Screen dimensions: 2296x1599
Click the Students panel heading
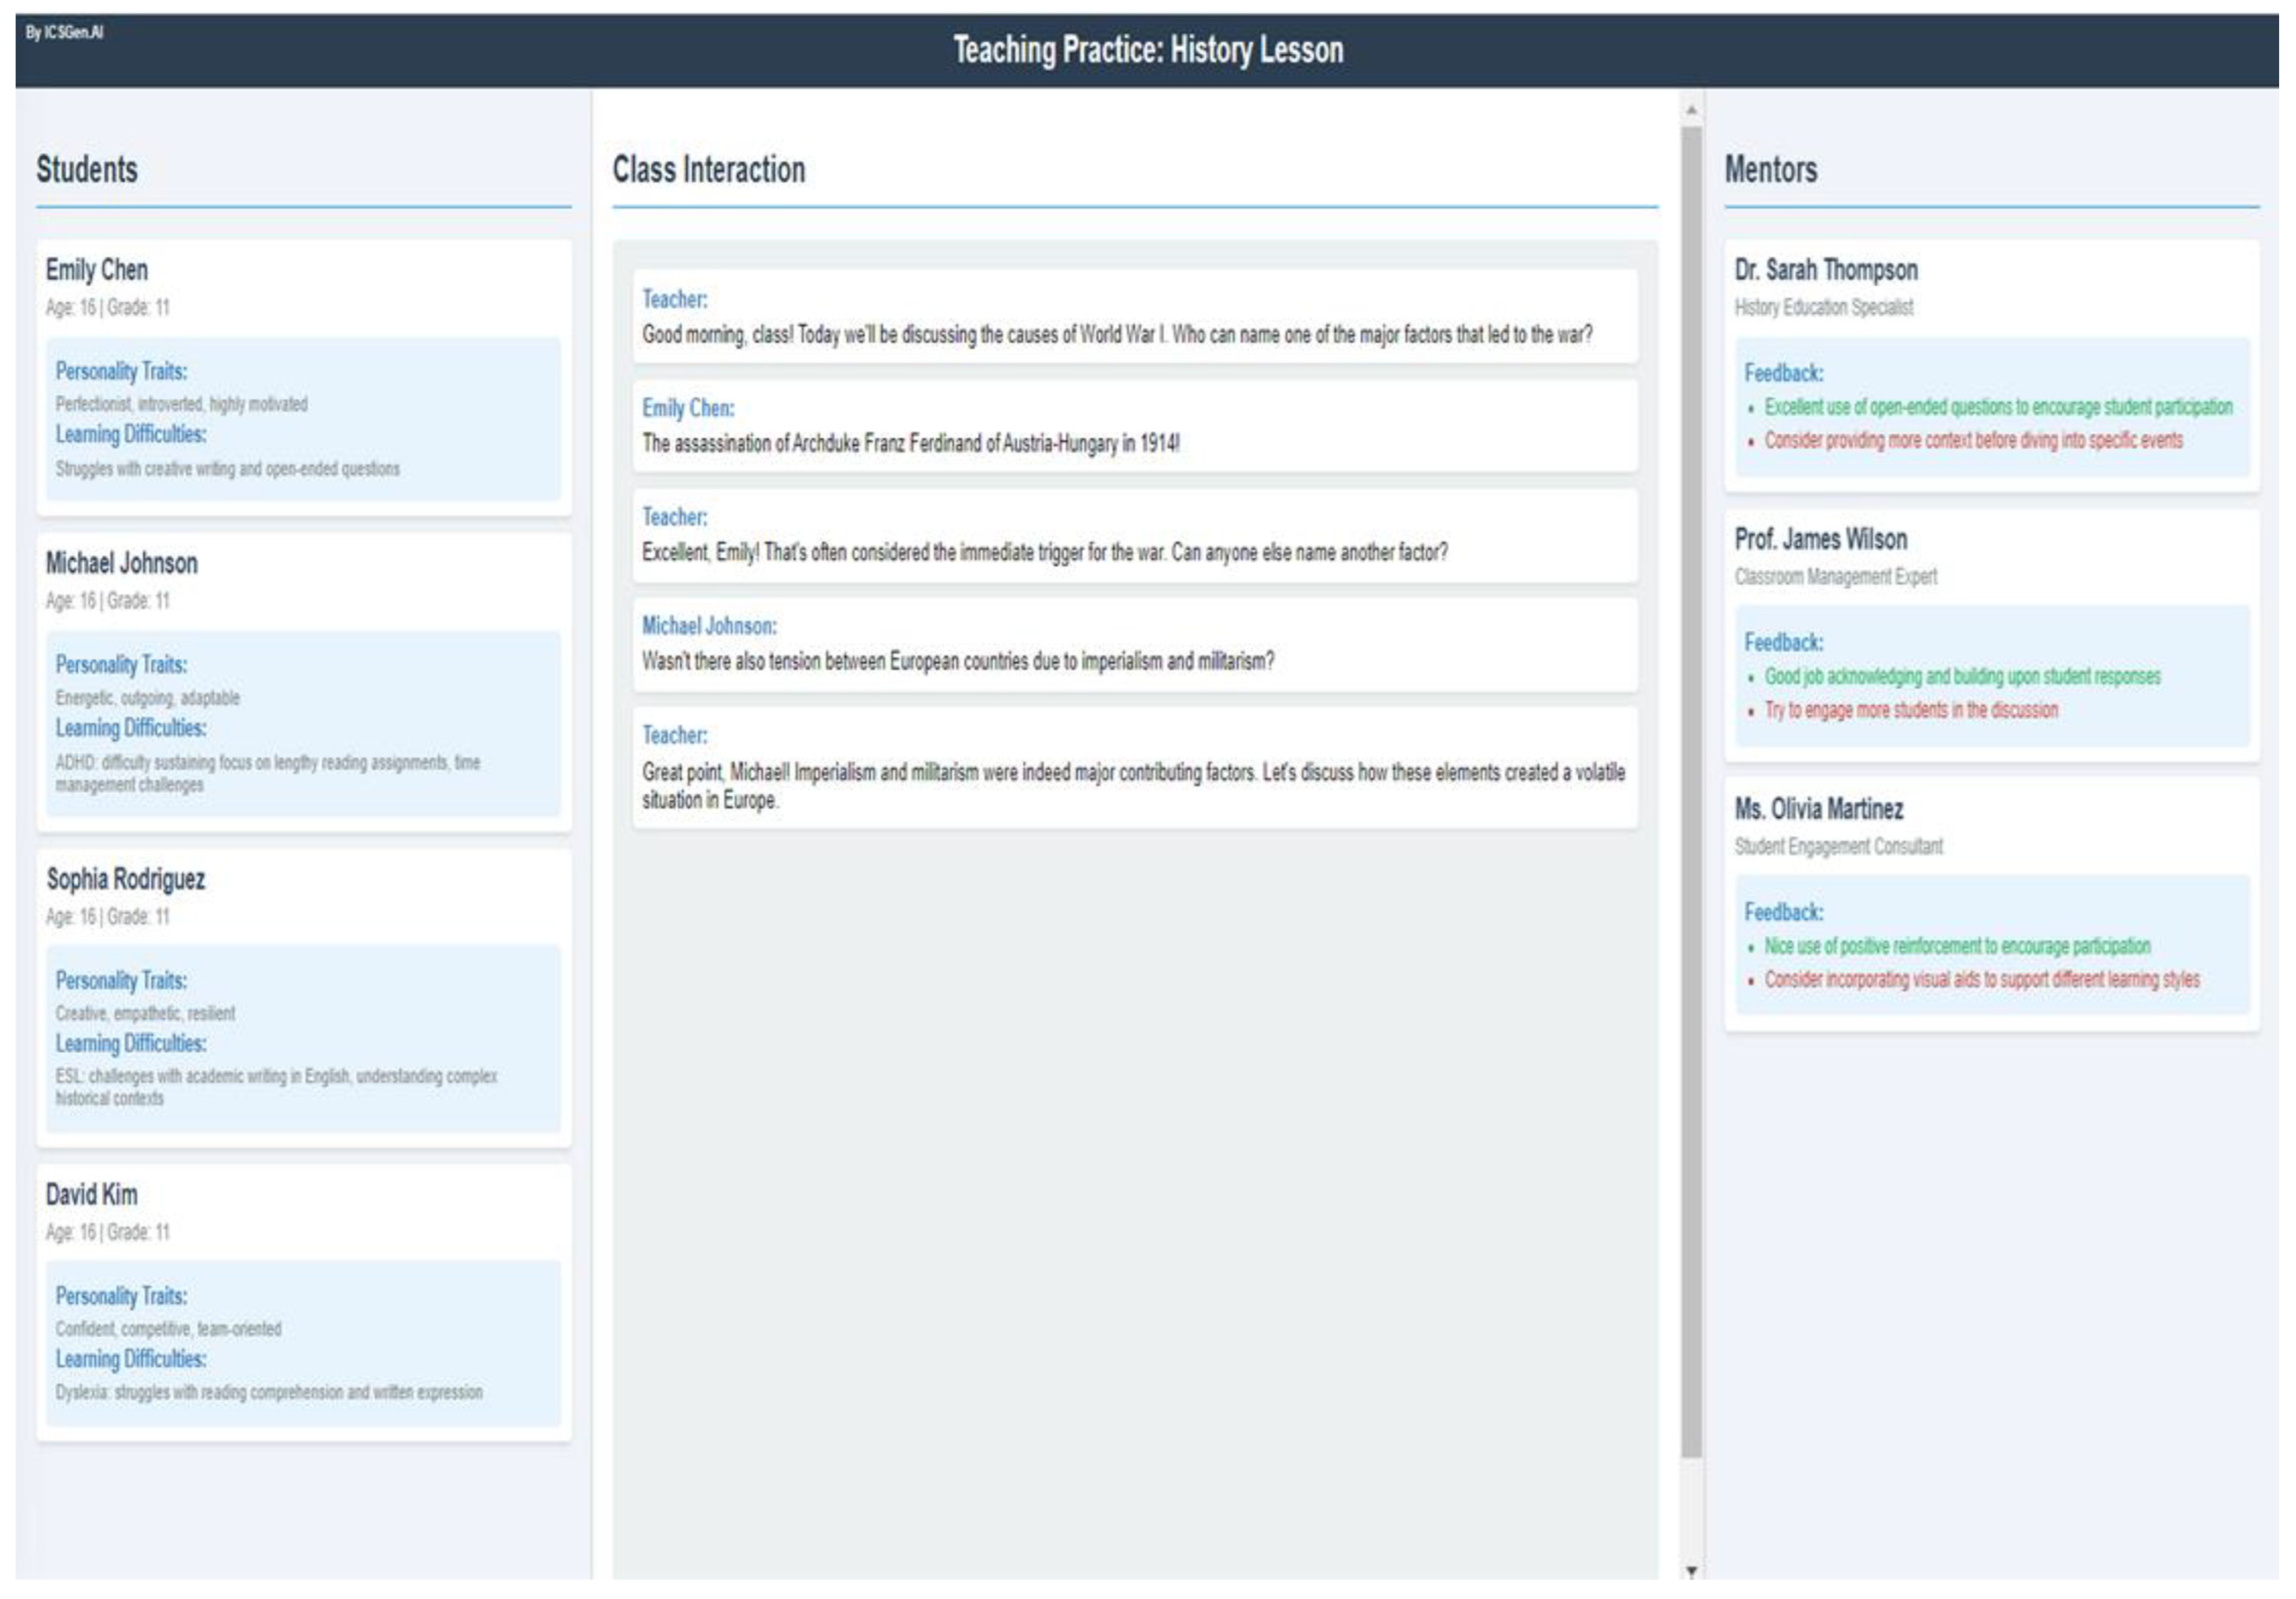(87, 169)
